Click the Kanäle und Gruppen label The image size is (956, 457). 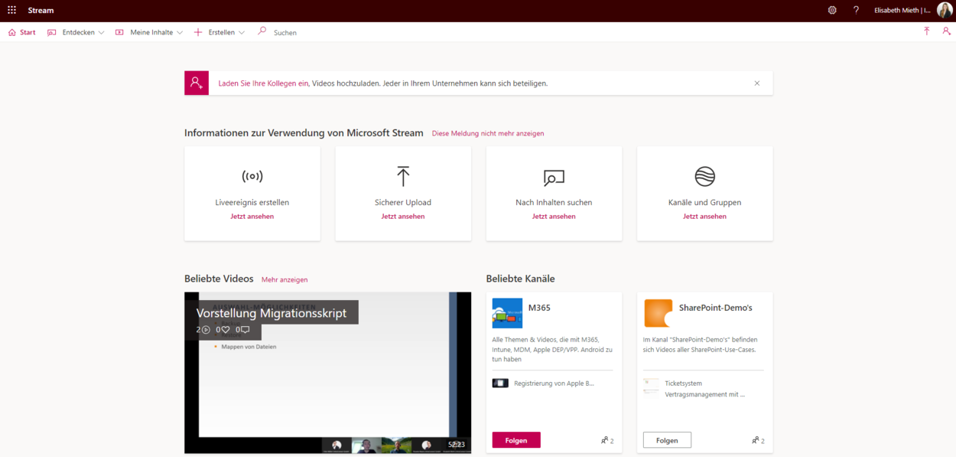(704, 203)
